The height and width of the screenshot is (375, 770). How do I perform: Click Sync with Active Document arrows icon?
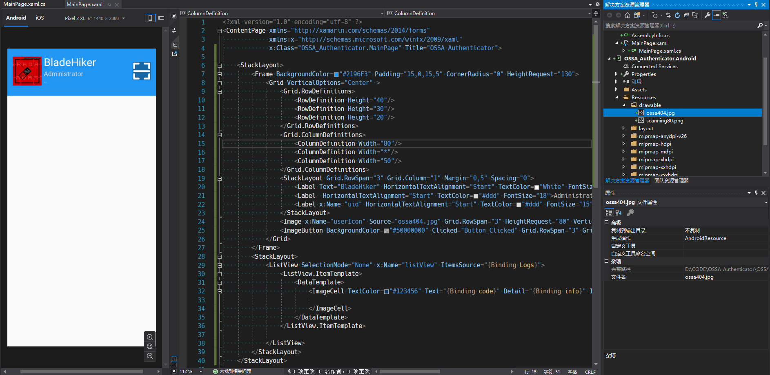tap(668, 15)
